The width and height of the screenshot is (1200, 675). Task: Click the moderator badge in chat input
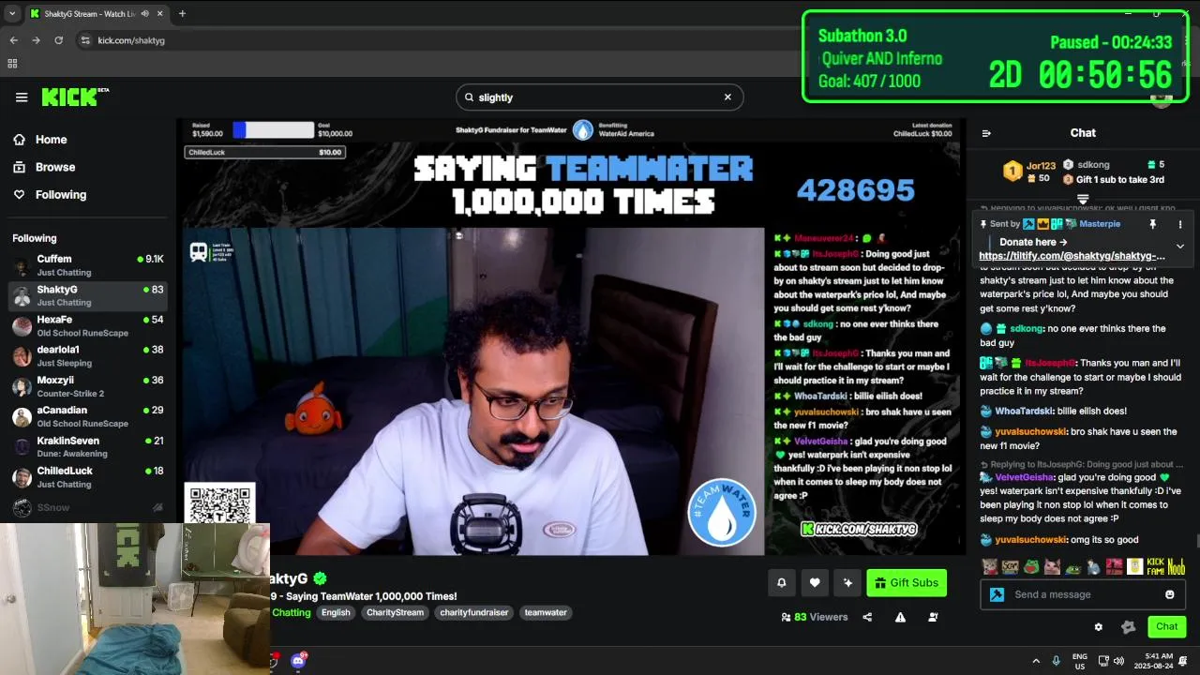tap(997, 594)
